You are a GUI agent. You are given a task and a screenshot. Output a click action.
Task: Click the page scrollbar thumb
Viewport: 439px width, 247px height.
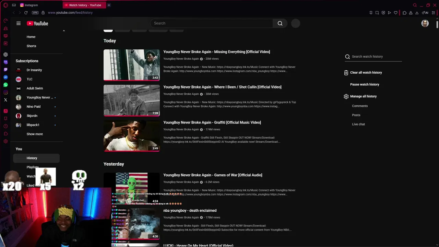(437, 24)
